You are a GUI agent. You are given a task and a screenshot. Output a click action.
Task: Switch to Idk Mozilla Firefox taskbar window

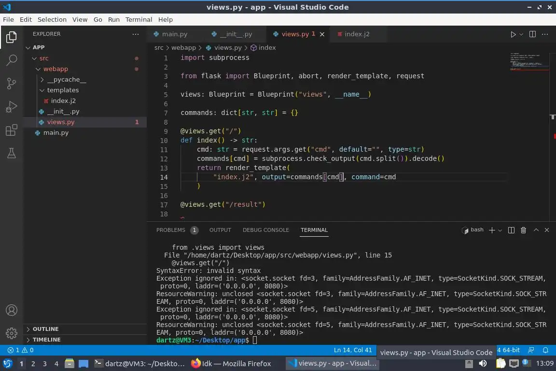coord(231,364)
